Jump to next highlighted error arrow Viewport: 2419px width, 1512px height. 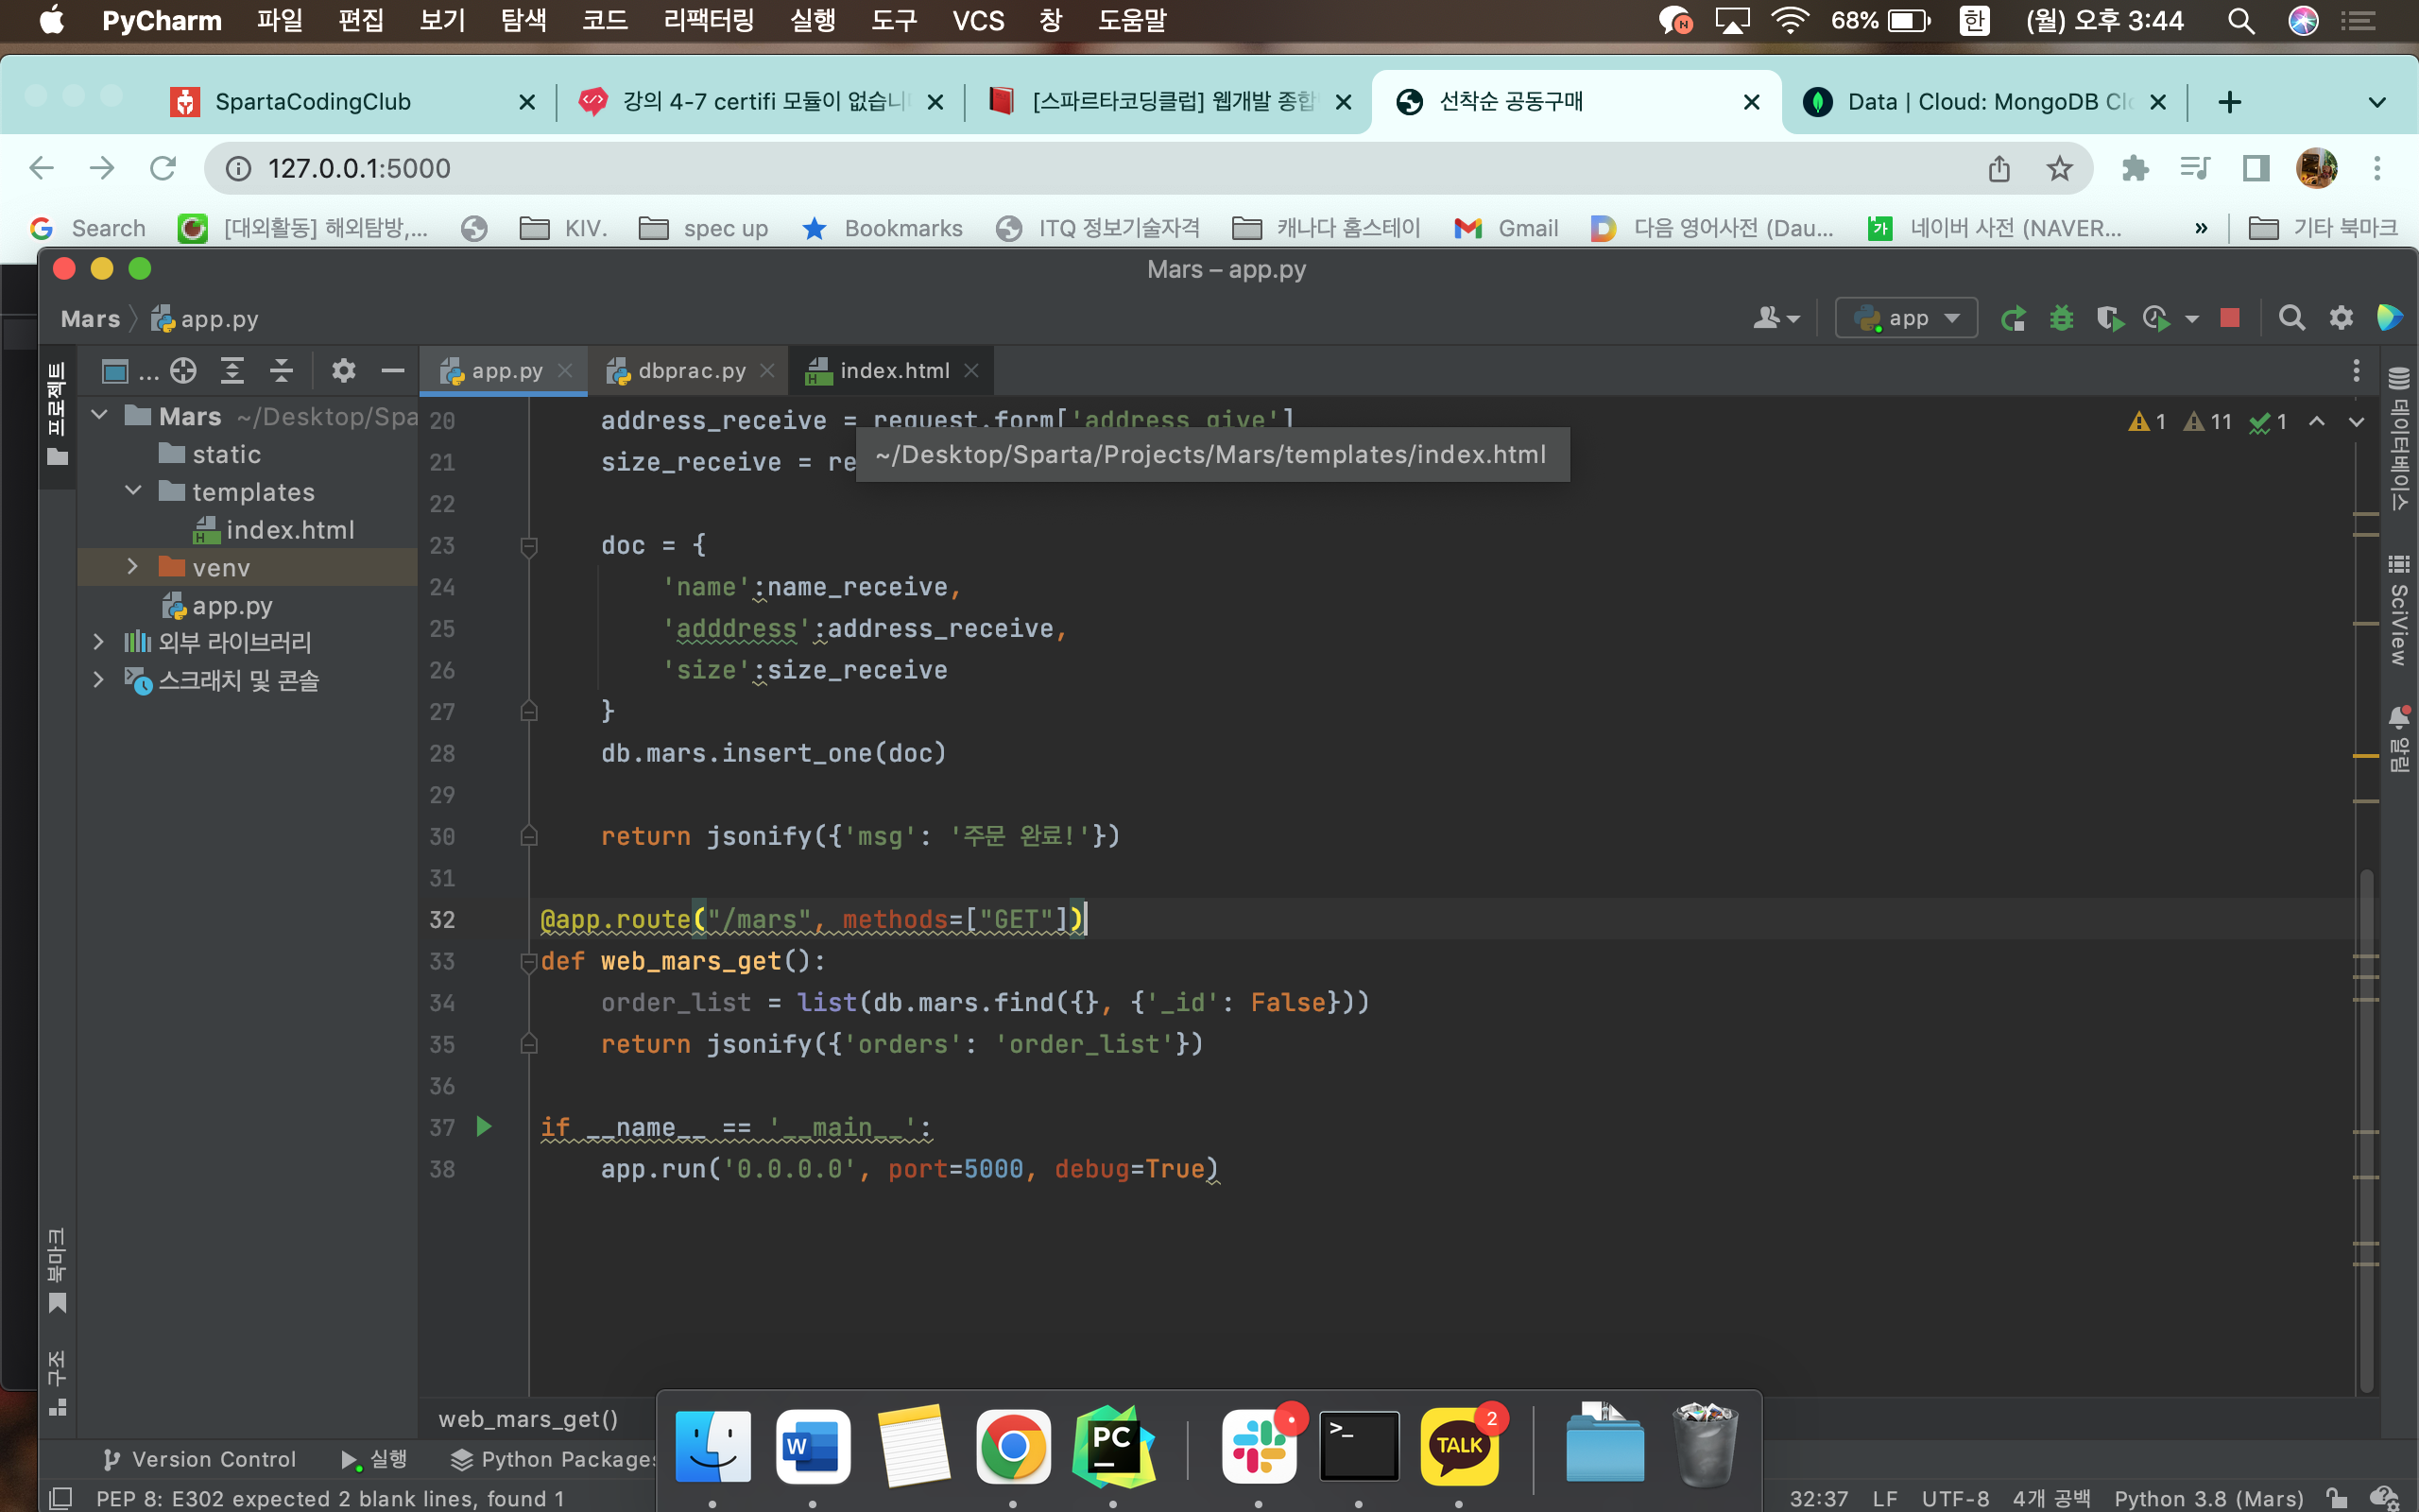pyautogui.click(x=2356, y=422)
